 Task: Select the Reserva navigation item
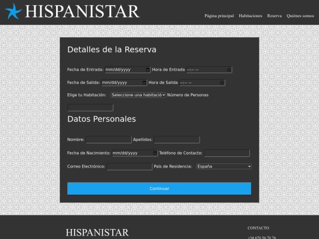pos(275,16)
